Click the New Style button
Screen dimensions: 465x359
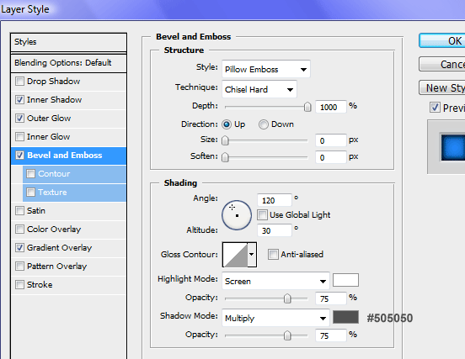[442, 88]
